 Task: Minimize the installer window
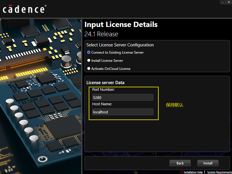click(x=223, y=2)
